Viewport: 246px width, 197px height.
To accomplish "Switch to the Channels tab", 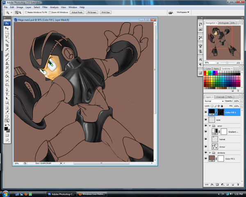I will point(220,96).
